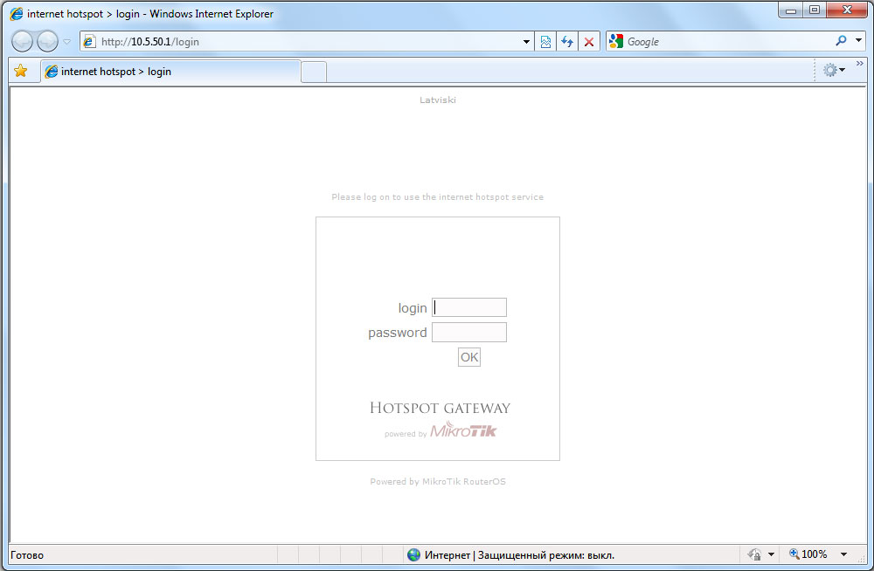Click the Compatibility View page icon
The height and width of the screenshot is (571, 874).
(545, 42)
